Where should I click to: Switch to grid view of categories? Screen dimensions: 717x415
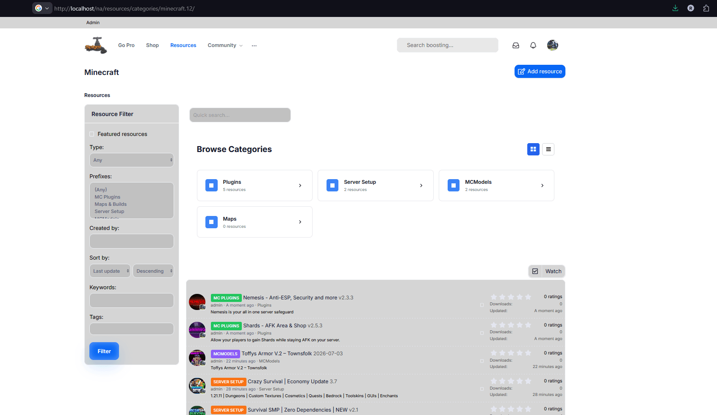(533, 149)
